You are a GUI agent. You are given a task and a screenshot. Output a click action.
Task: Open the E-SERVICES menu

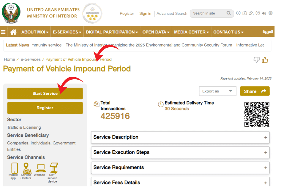point(67,32)
